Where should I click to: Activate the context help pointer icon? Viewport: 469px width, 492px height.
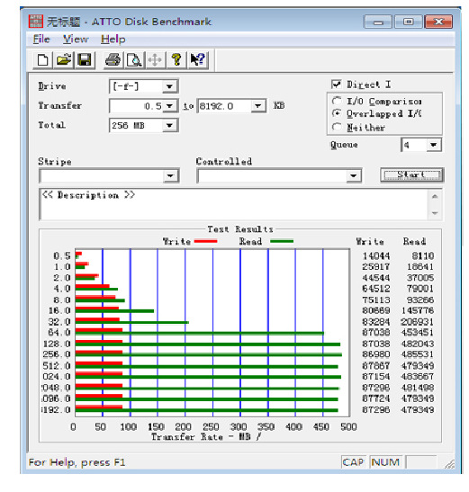(x=197, y=59)
